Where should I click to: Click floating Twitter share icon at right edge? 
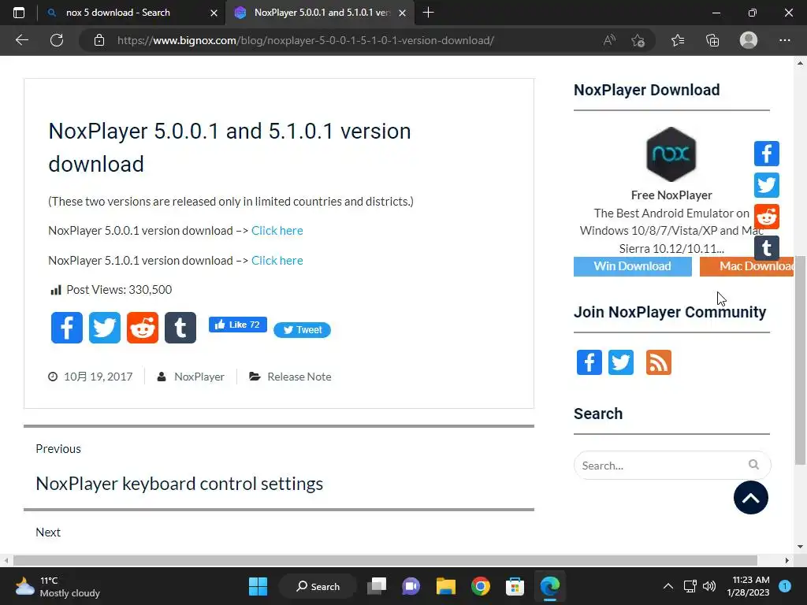[766, 185]
